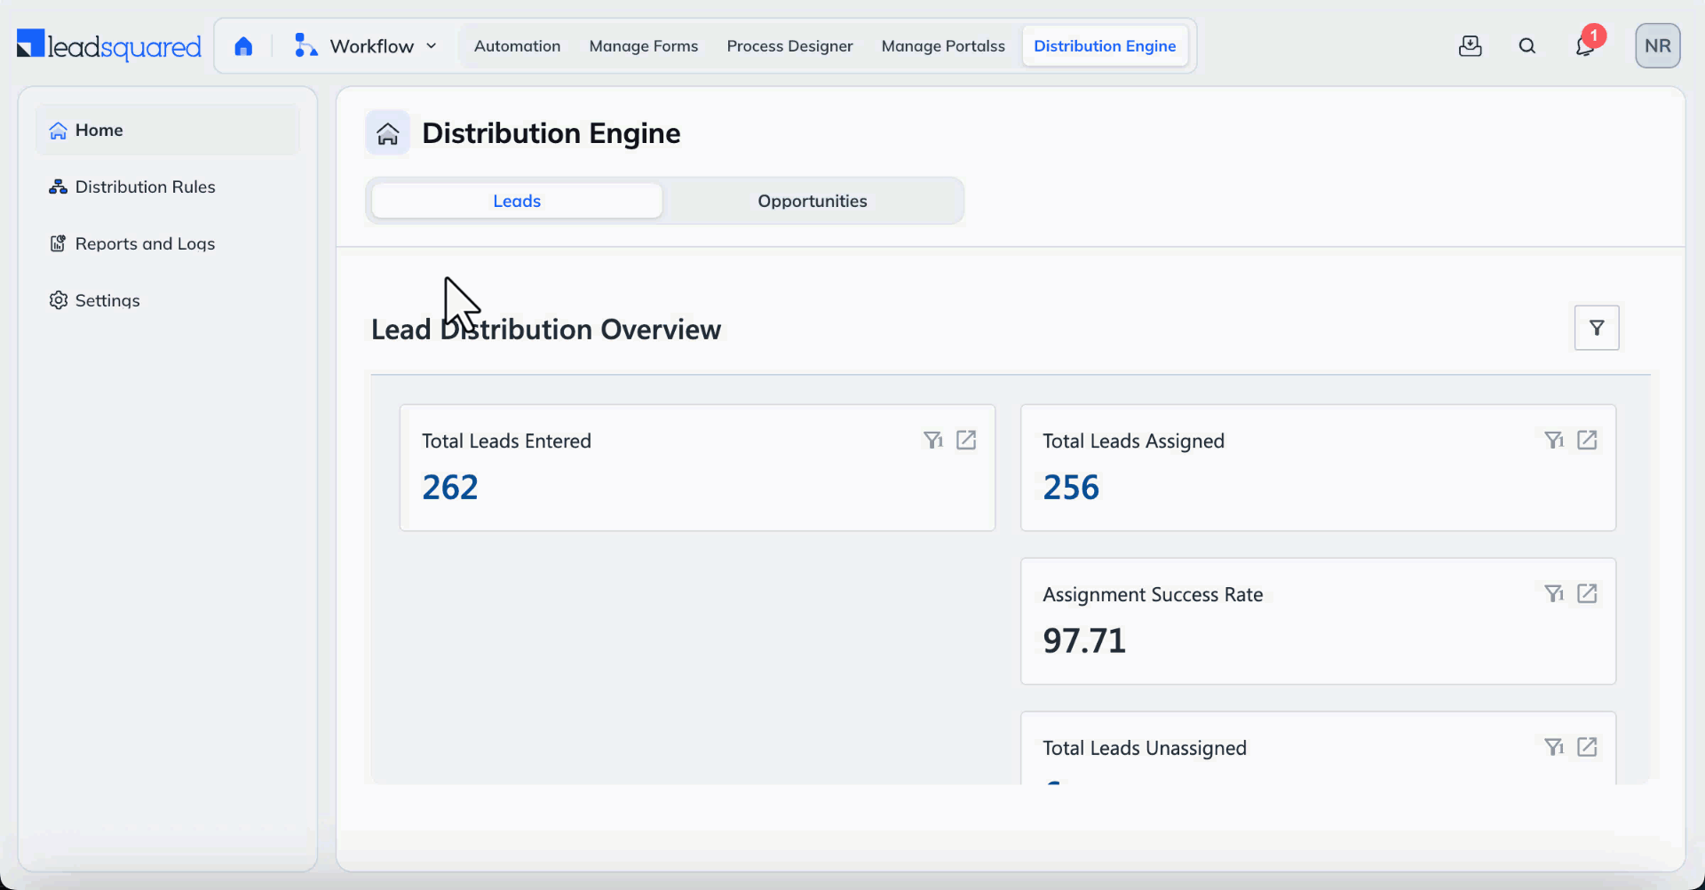The height and width of the screenshot is (890, 1705).
Task: Open Automation in the top menu
Action: 517,46
